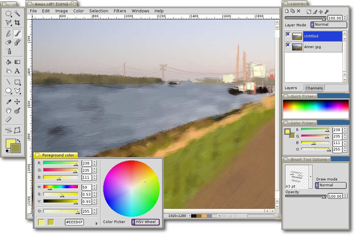Open the Filters menu
The width and height of the screenshot is (362, 239).
120,11
